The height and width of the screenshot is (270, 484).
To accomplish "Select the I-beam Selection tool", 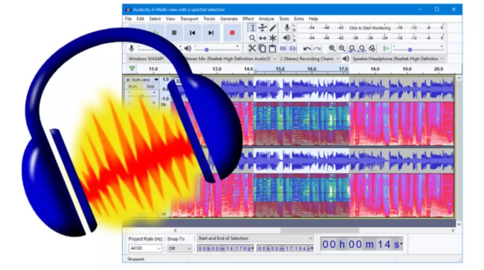I will pyautogui.click(x=252, y=28).
